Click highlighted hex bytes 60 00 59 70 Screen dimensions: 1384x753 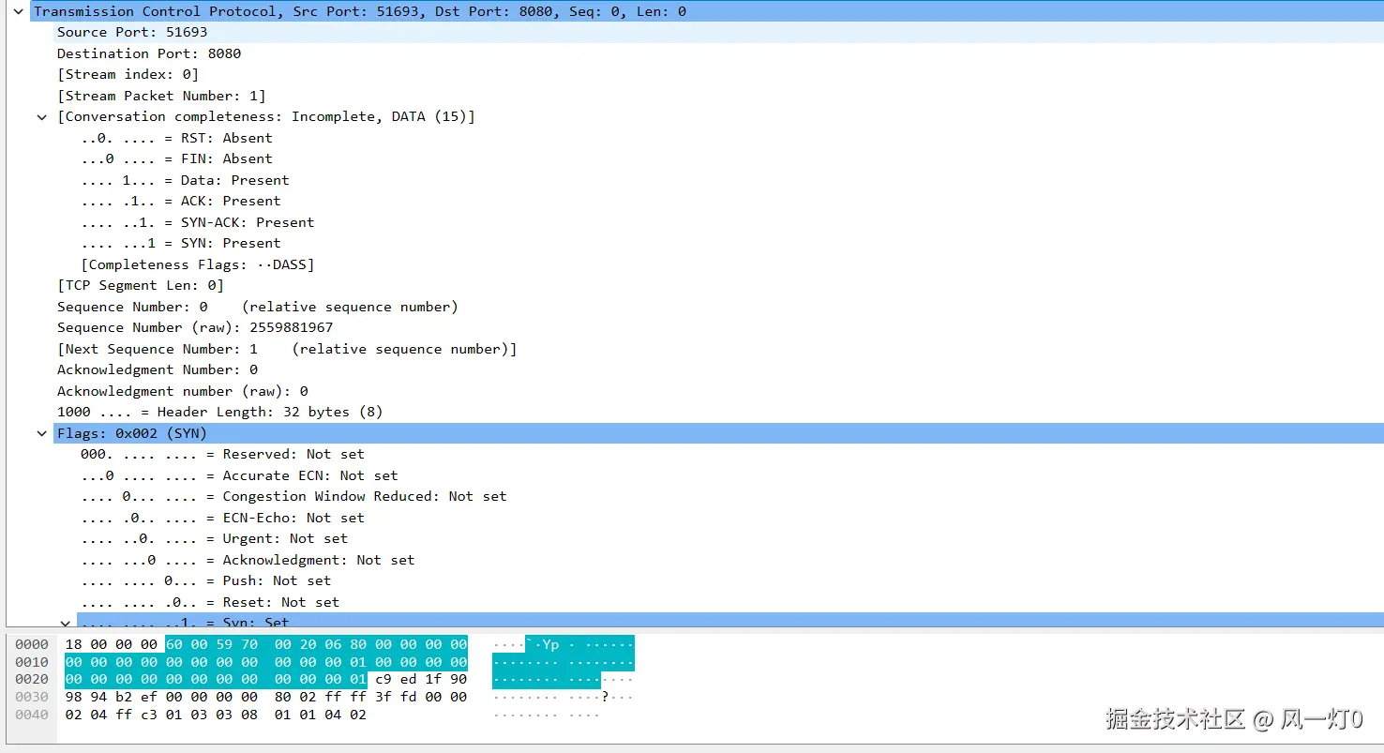pyautogui.click(x=212, y=644)
